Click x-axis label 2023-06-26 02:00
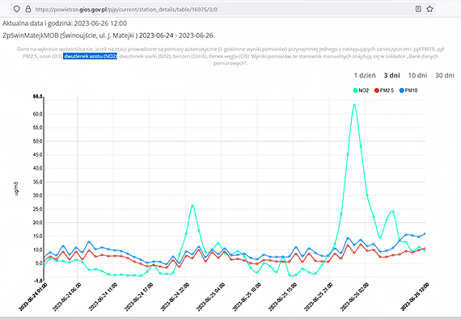This screenshot has width=461, height=319. 354,296
